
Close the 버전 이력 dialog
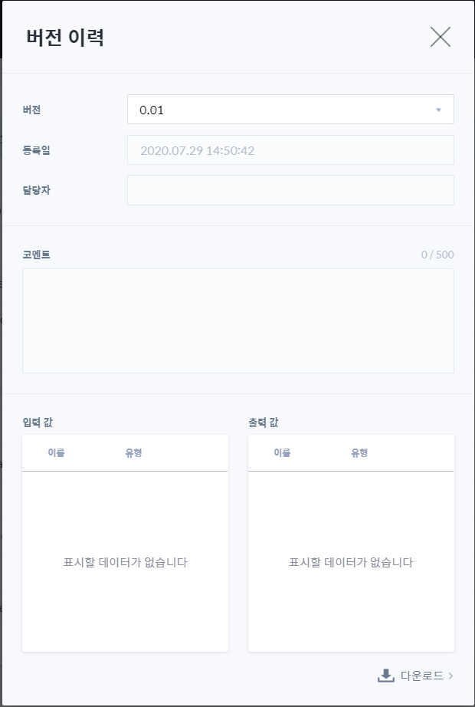click(441, 37)
